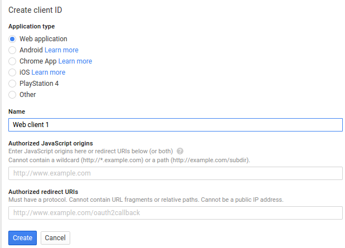This screenshot has width=345, height=248.
Task: Focus the Authorized JavaScript origins input field
Action: [x=176, y=173]
